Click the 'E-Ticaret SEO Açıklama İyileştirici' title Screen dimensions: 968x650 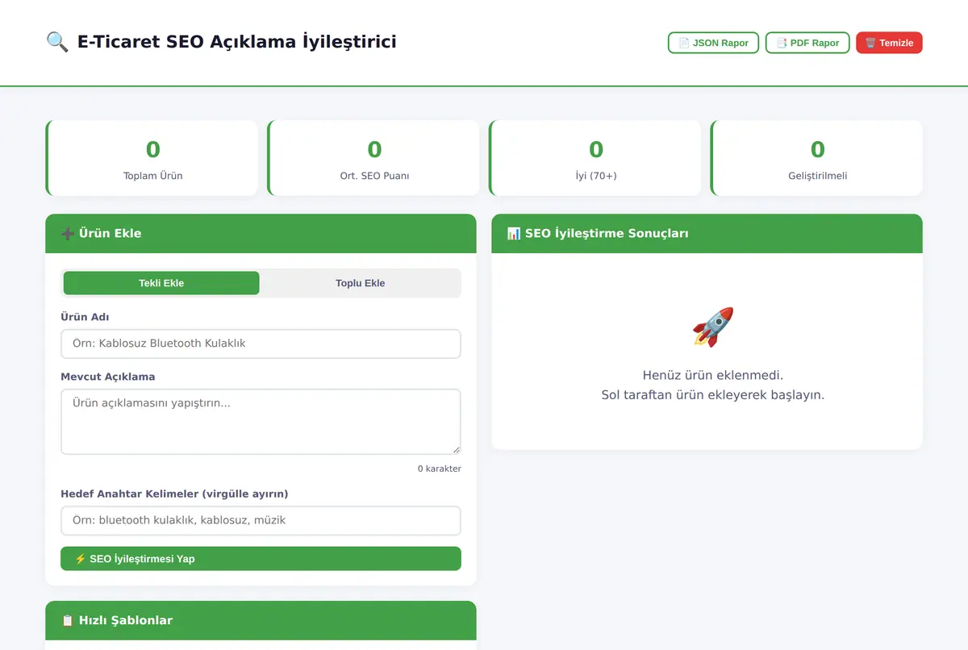pyautogui.click(x=237, y=42)
